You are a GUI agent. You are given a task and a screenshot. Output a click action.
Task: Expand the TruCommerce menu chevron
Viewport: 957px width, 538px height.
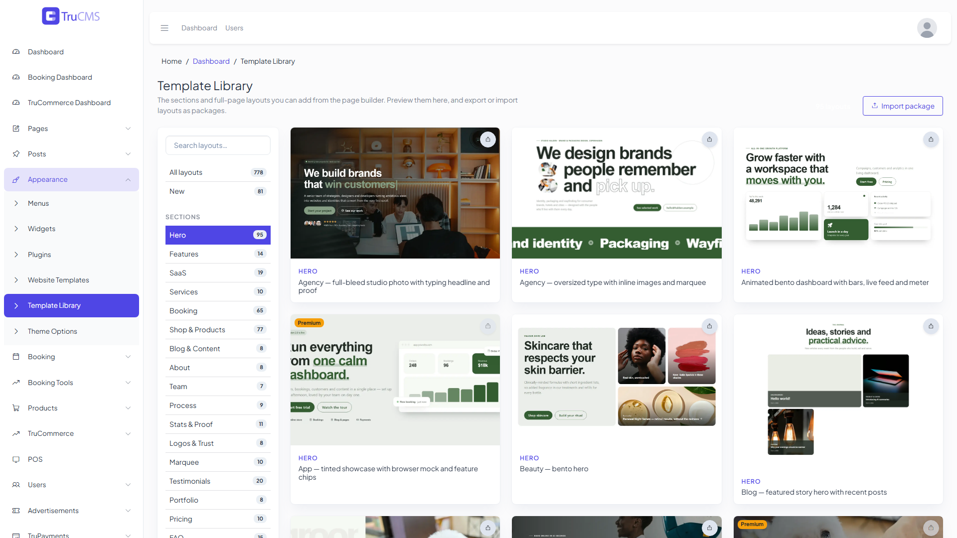pyautogui.click(x=128, y=434)
